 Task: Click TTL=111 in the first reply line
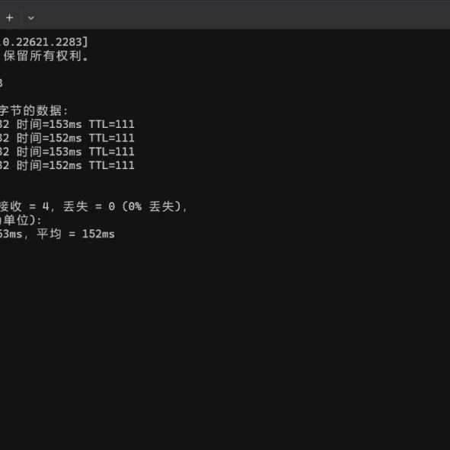112,124
